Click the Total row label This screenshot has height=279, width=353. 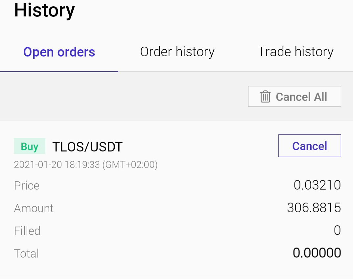(26, 253)
